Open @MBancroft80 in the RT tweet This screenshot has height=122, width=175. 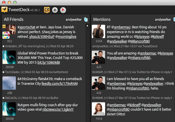[x=139, y=41]
